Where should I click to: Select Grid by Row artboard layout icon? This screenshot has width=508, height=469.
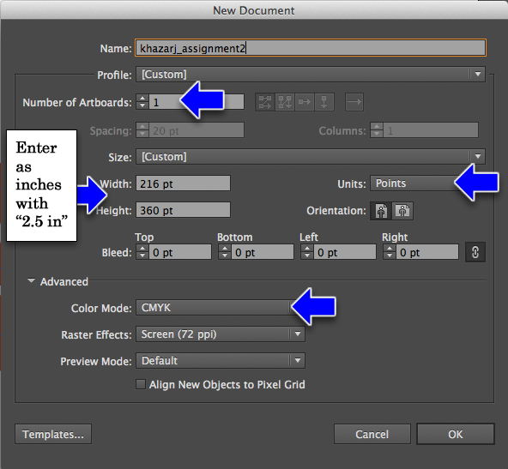265,102
